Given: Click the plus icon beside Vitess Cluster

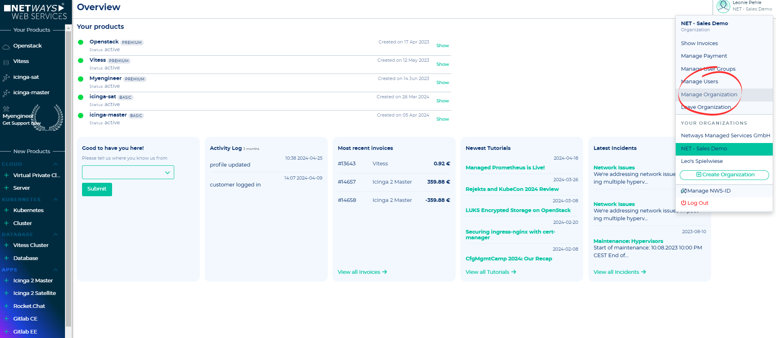Looking at the screenshot, I should click(6, 245).
